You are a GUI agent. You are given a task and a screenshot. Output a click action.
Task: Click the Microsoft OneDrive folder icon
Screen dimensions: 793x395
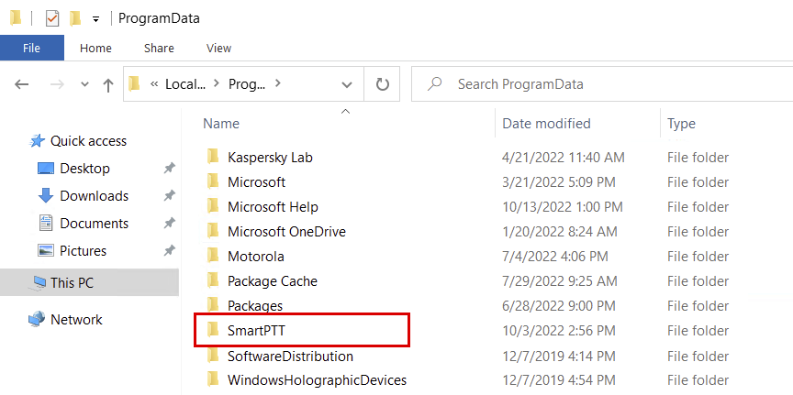(x=213, y=231)
